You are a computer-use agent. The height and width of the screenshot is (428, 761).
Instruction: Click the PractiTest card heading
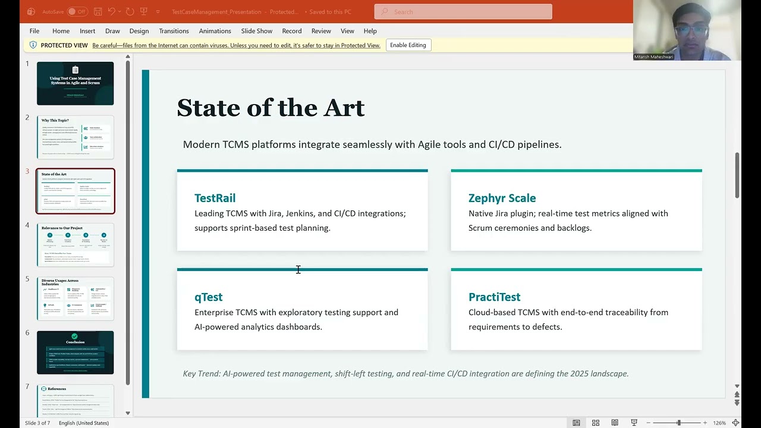click(494, 297)
